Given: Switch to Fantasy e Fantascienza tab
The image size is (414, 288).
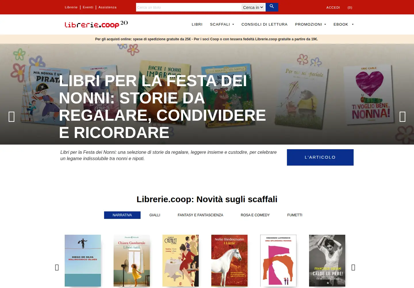Looking at the screenshot, I should 200,215.
